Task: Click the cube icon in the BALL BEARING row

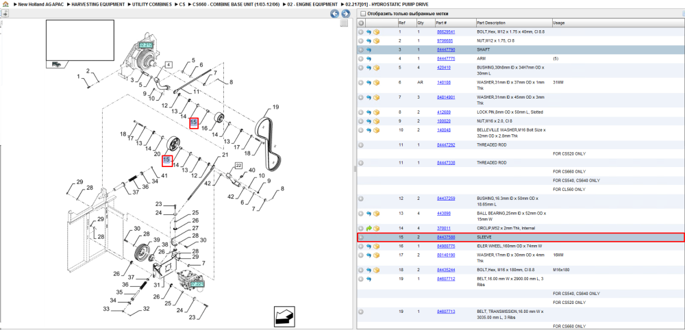Action: 376,214
